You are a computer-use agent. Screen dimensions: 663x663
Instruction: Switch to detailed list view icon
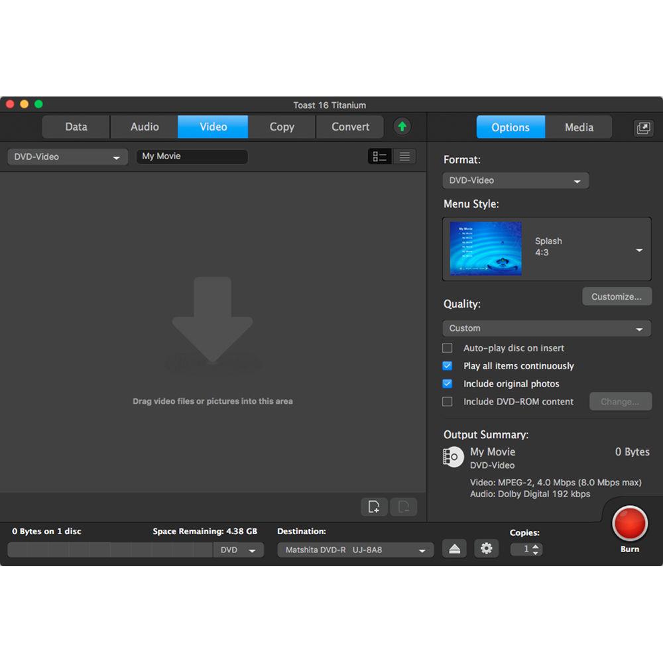tap(380, 156)
